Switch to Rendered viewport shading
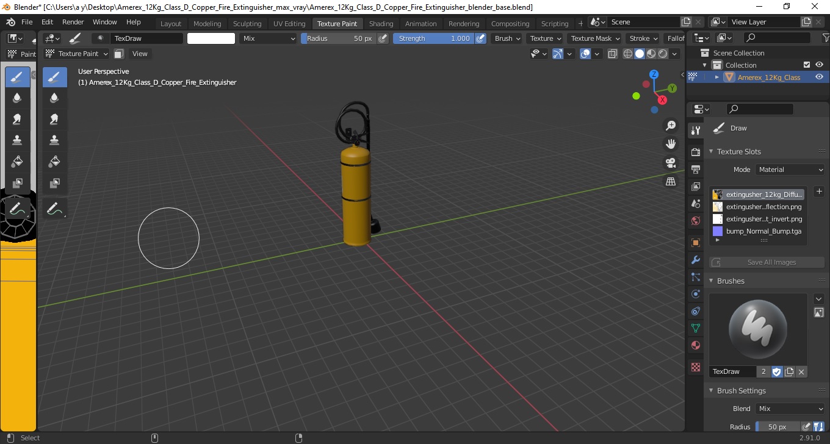The width and height of the screenshot is (830, 444). (x=662, y=54)
